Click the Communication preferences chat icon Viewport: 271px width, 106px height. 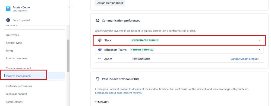pos(97,21)
